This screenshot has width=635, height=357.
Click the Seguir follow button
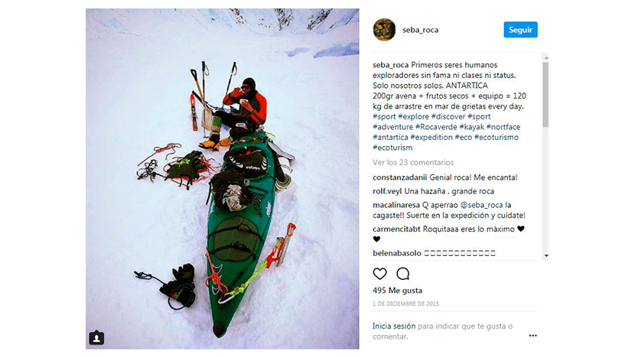point(520,30)
